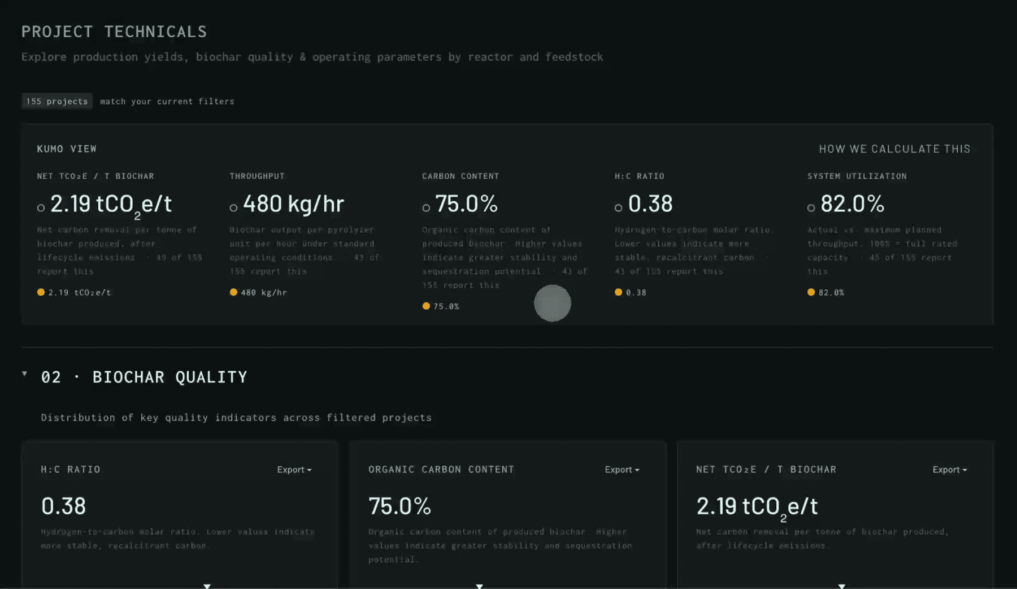Click the white marker in H:C Ratio chart
Viewport: 1017px width, 589px height.
pos(207,586)
